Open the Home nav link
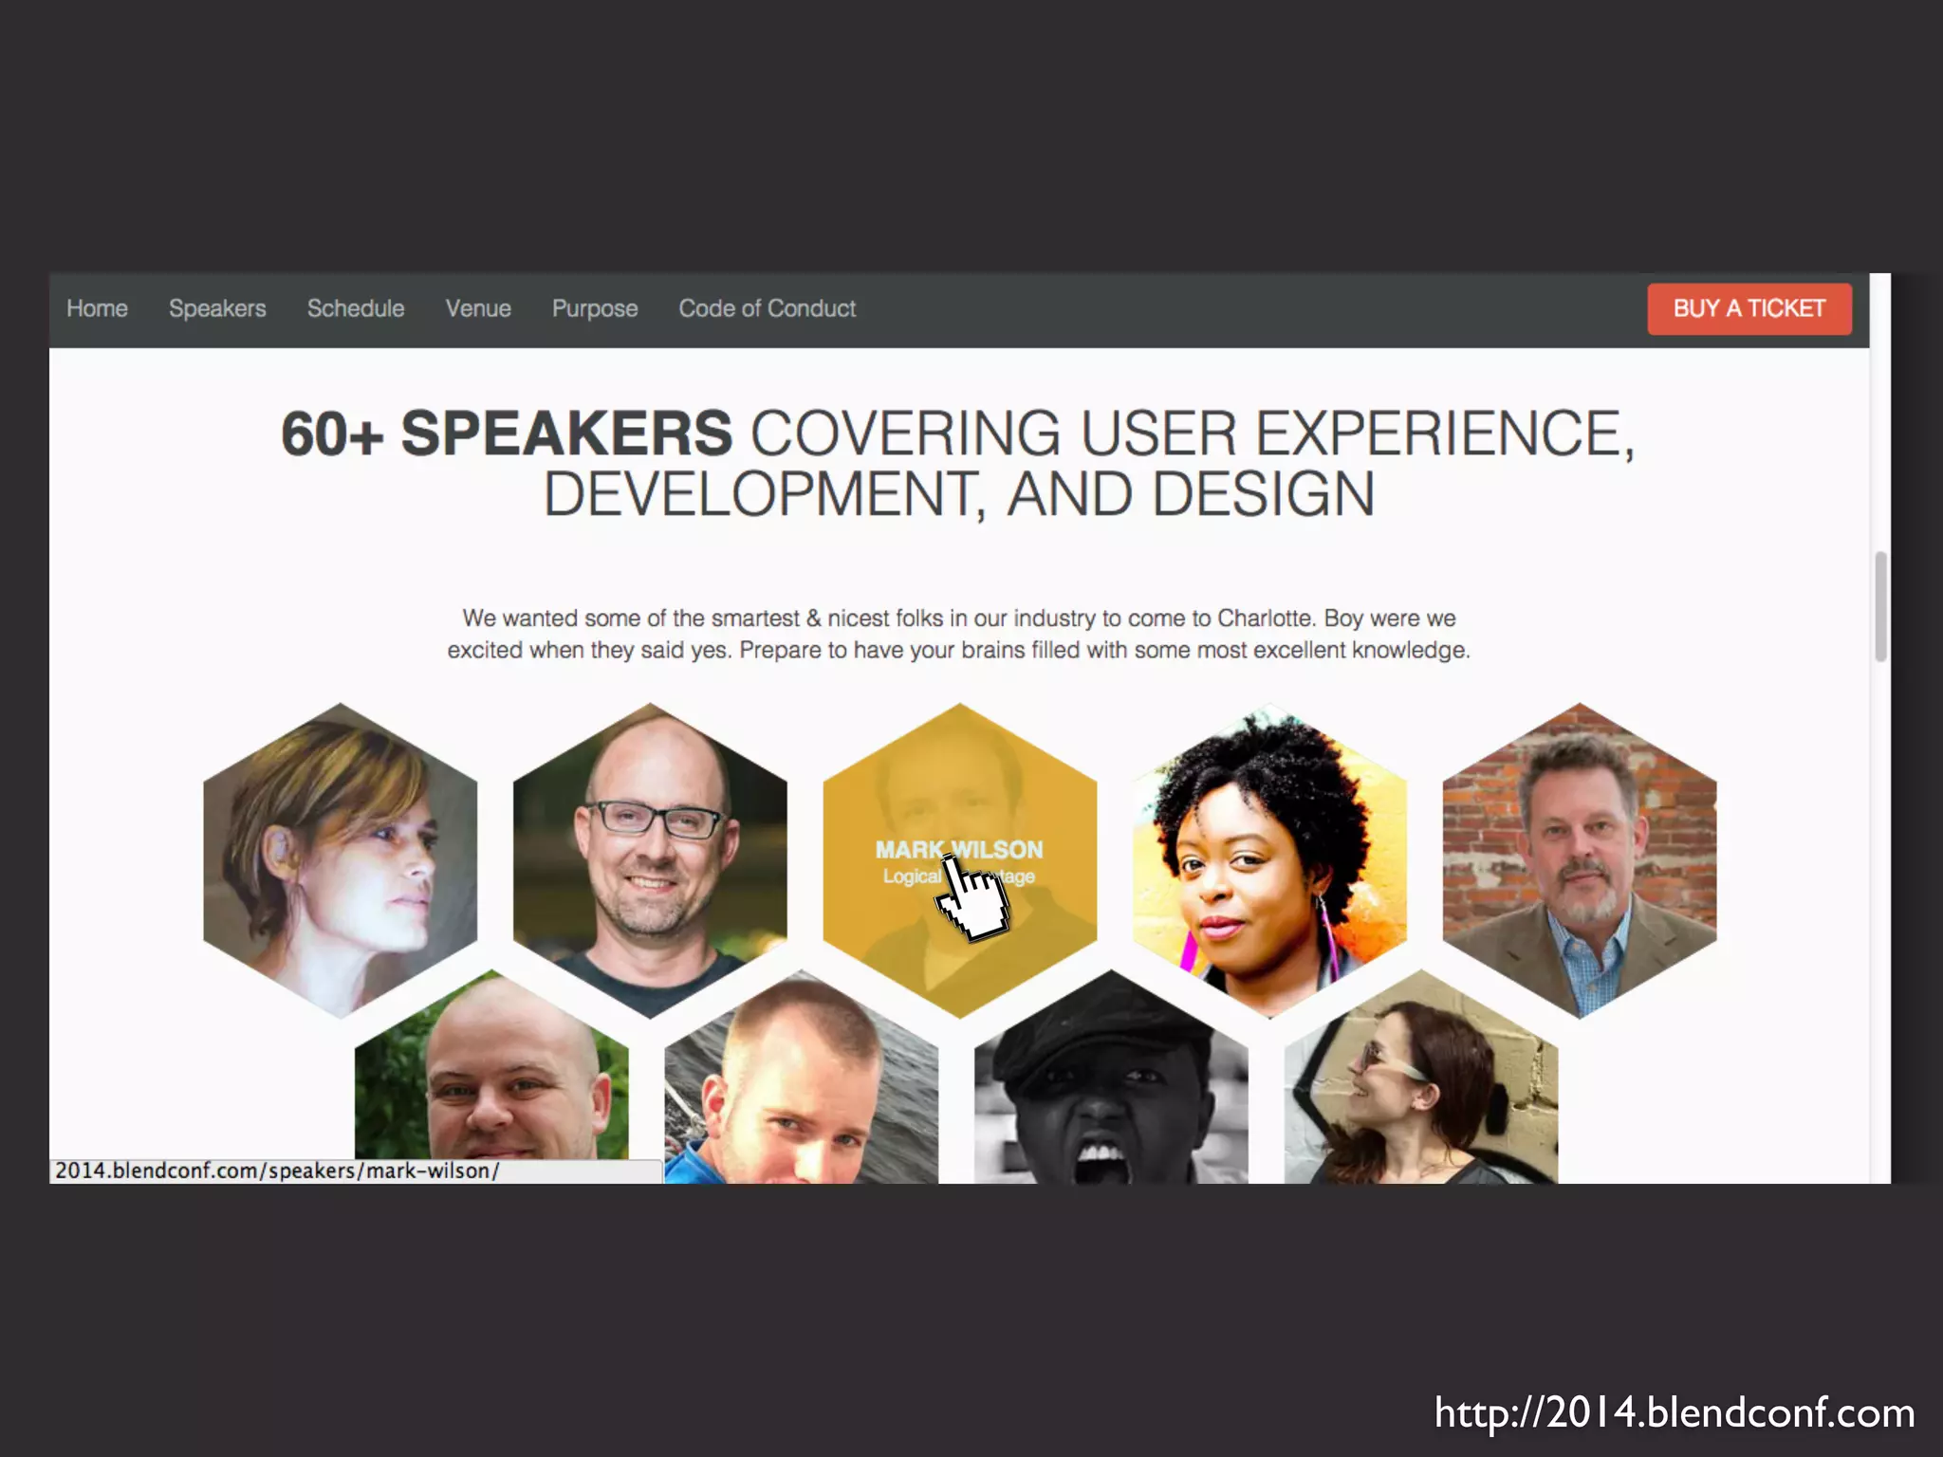 point(97,308)
